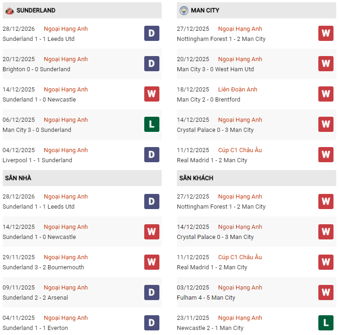Click the D badge for Liverpool 1 - 1 Sunderland

(x=152, y=155)
